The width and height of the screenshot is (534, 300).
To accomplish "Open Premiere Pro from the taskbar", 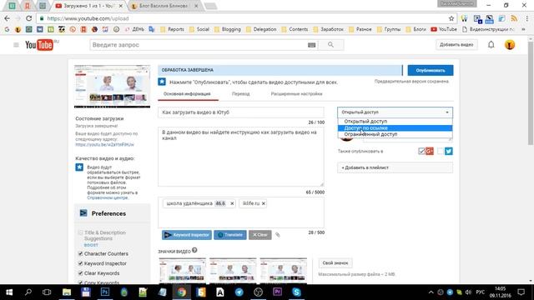I will 277,292.
